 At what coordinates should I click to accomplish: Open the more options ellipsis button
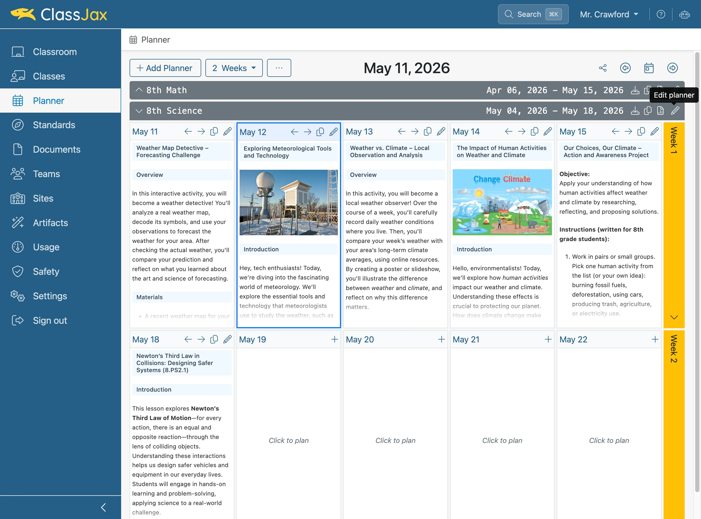click(279, 68)
